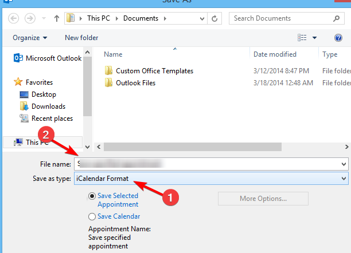Open the Organize dropdown menu
This screenshot has width=351, height=253.
pos(29,38)
